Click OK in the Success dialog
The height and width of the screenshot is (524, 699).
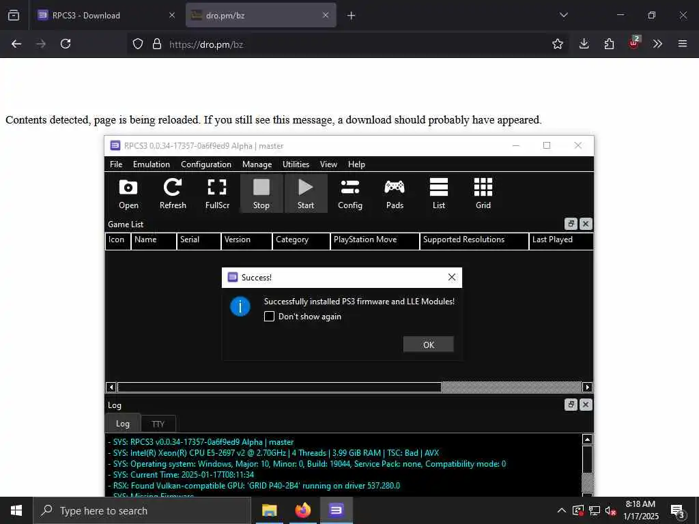(x=429, y=345)
